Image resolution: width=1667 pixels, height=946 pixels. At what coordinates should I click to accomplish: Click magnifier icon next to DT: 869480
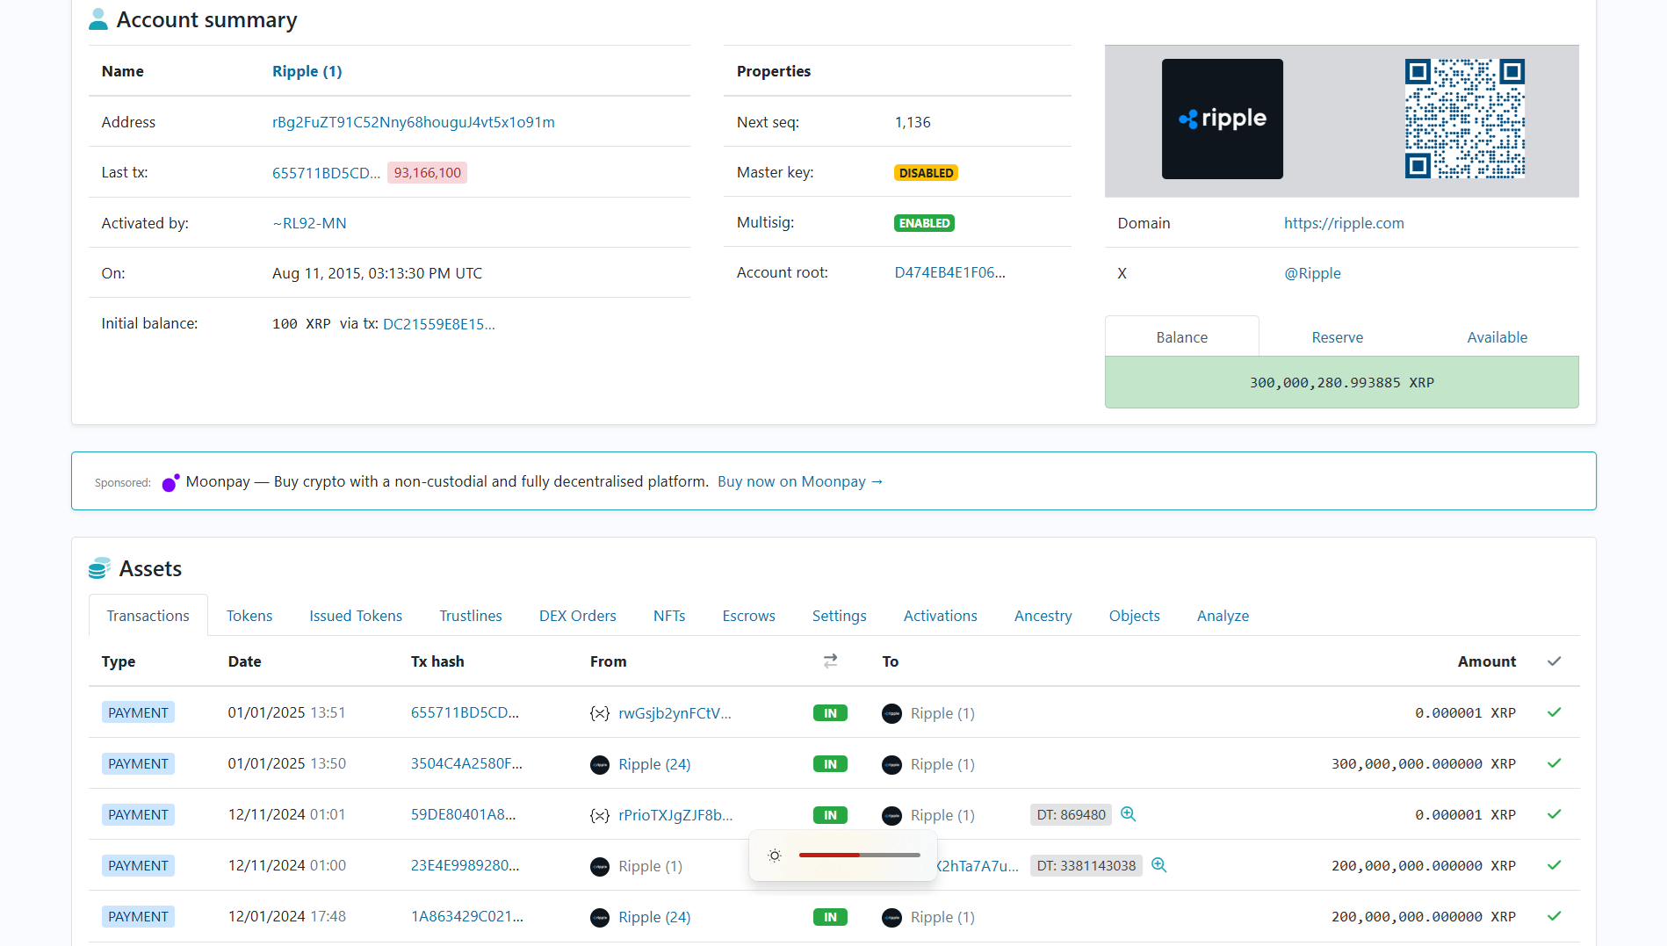point(1129,814)
